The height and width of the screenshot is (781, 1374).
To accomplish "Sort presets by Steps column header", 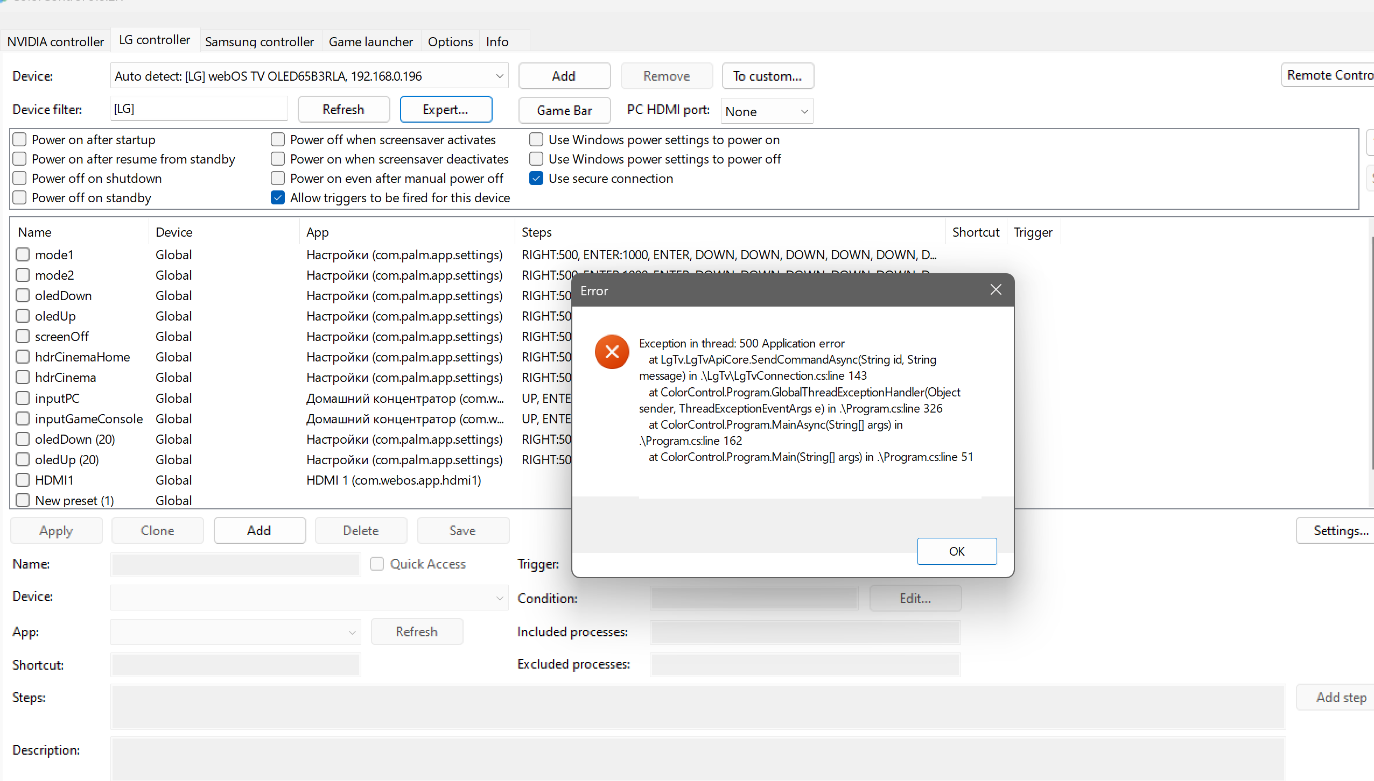I will click(536, 232).
